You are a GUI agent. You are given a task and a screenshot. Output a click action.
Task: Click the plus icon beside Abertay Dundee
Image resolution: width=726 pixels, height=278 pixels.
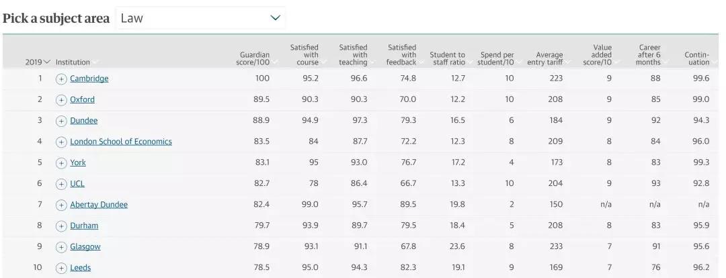pyautogui.click(x=61, y=205)
